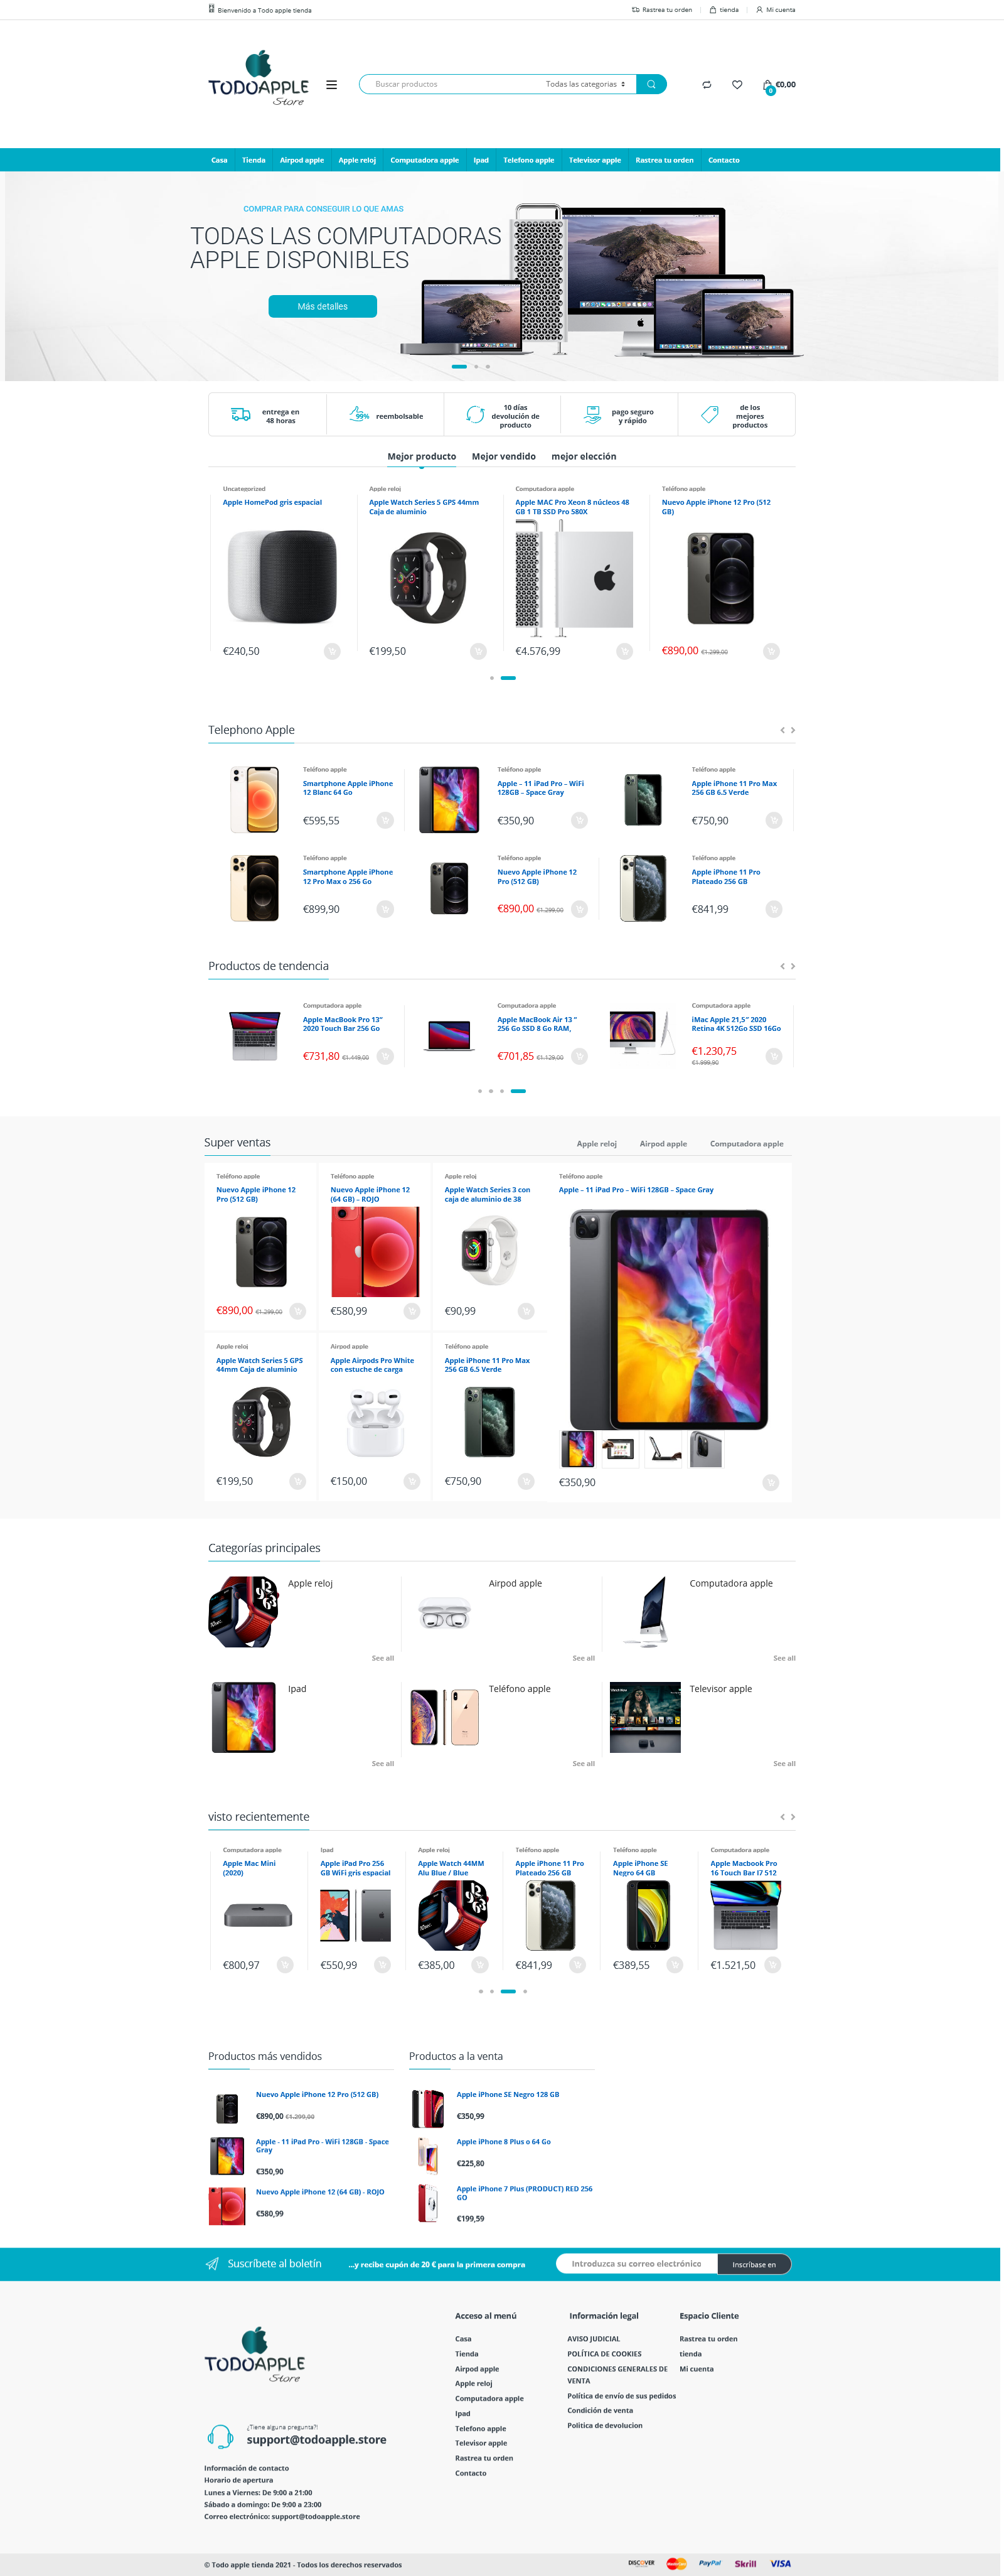The width and height of the screenshot is (1004, 2576).
Task: Add Apple Mac Mini (2020) to cart
Action: [285, 1965]
